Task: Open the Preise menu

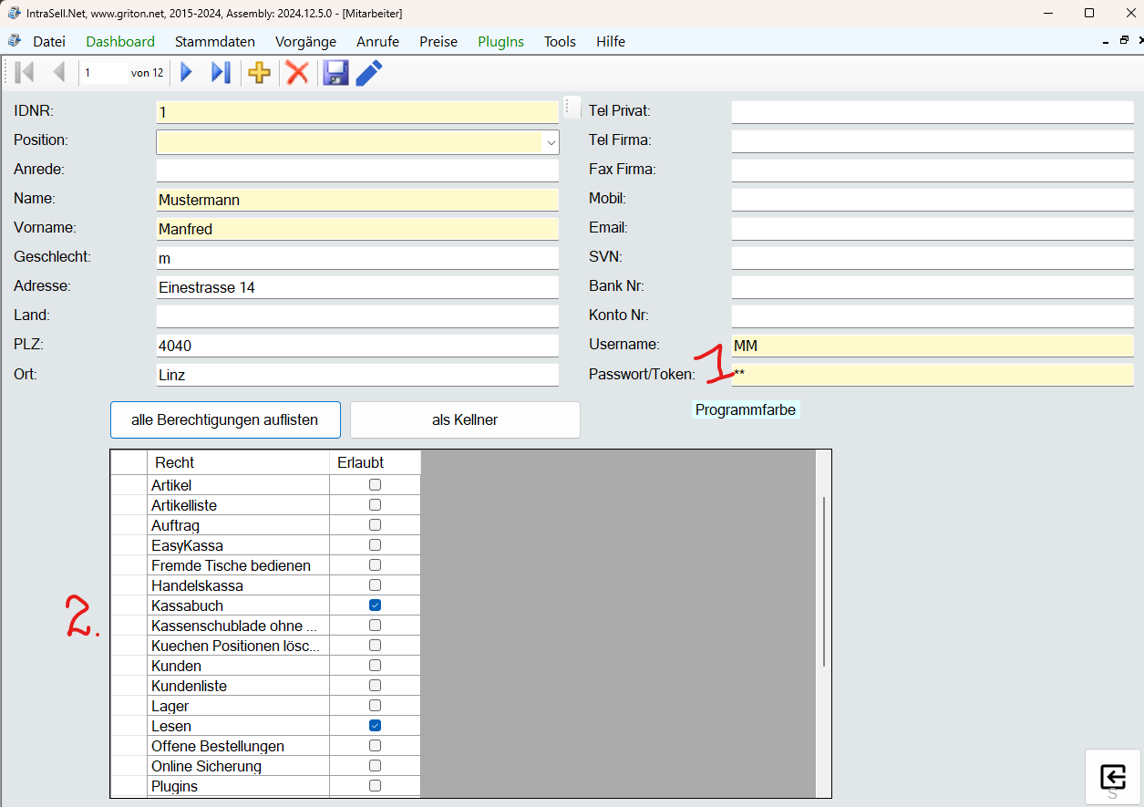Action: [438, 41]
